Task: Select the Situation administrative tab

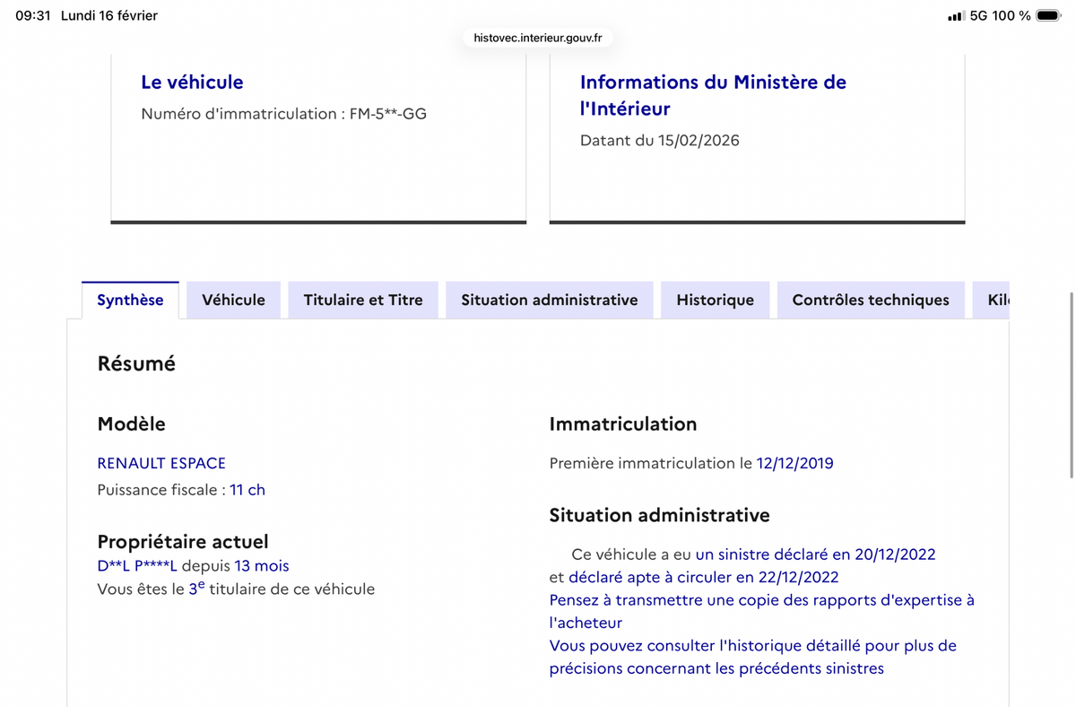Action: (x=549, y=299)
